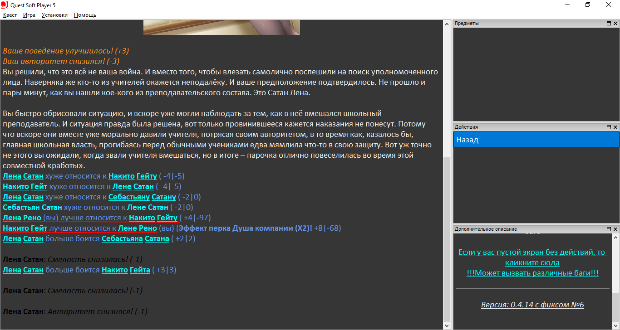Close the Предметы panel
Viewport: 620px width, 330px height.
click(x=615, y=24)
